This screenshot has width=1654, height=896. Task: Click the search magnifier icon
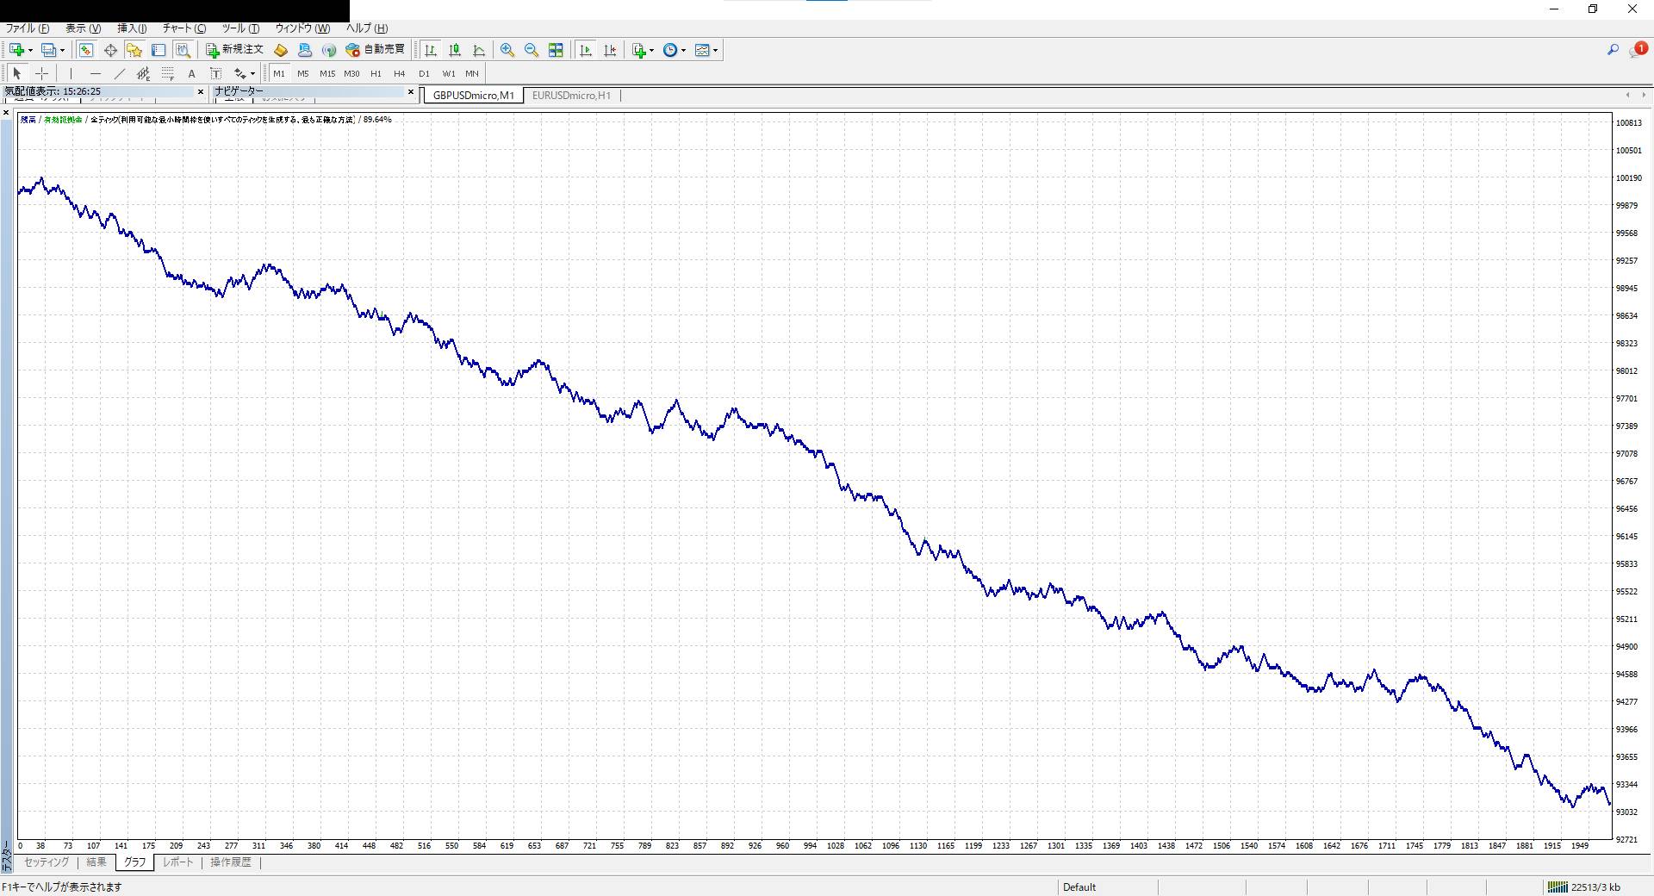1613,50
